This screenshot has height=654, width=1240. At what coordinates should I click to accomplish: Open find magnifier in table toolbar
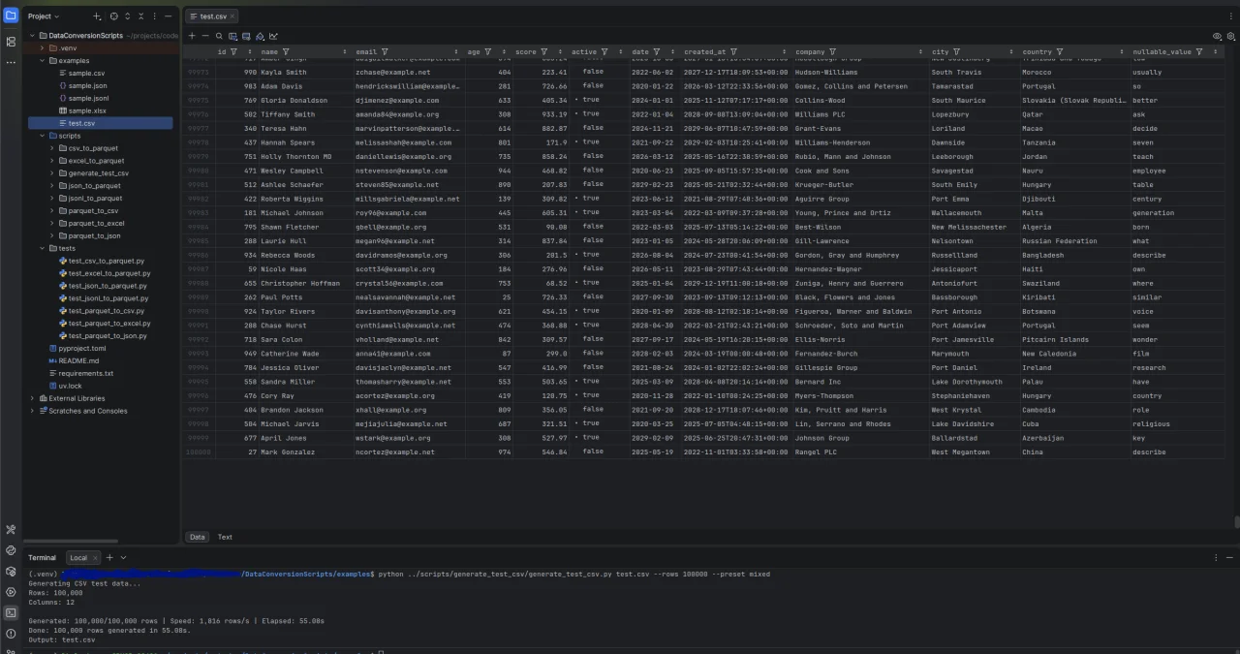[x=219, y=36]
